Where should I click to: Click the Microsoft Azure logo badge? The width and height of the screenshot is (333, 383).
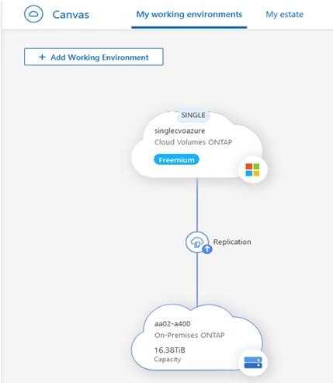coord(252,170)
